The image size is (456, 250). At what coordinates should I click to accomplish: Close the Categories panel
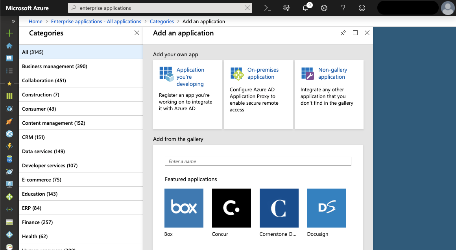[x=137, y=33]
